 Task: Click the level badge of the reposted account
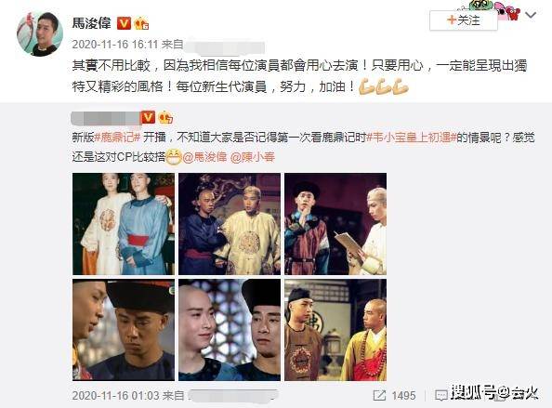point(165,118)
